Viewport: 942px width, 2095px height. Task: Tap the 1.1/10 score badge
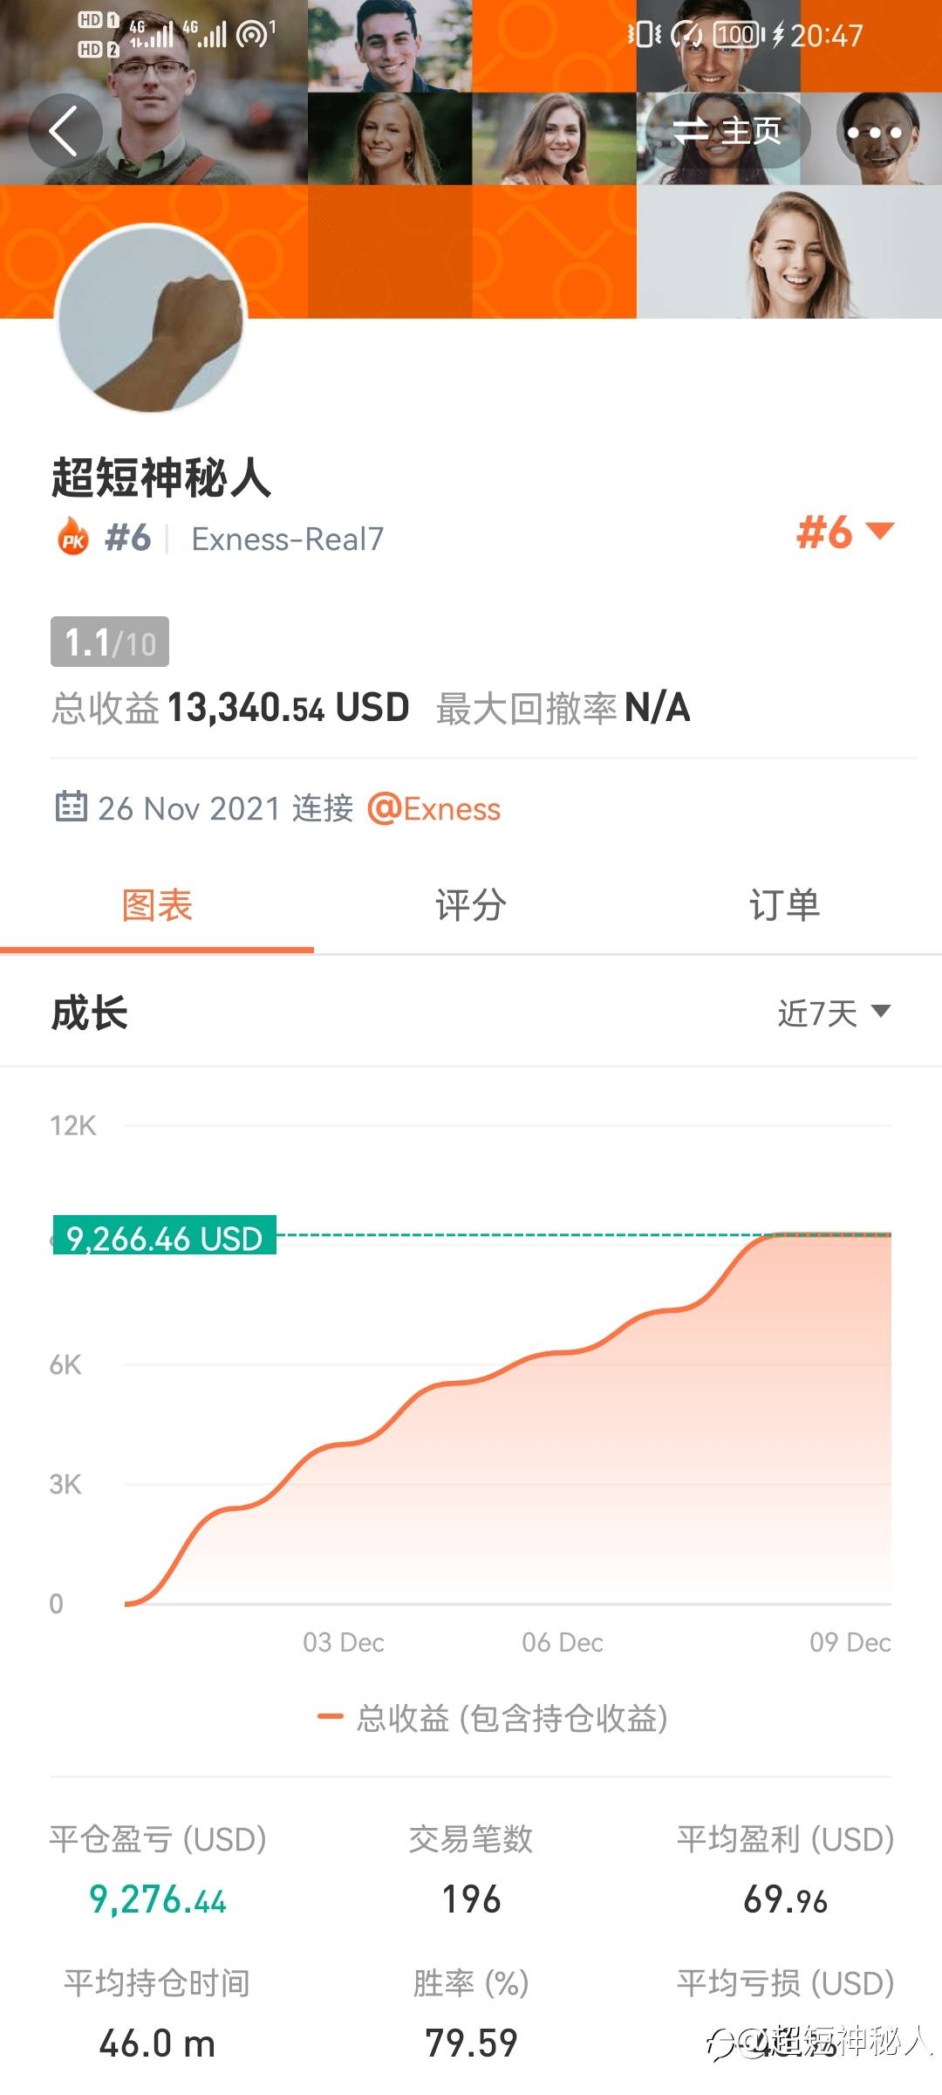pyautogui.click(x=110, y=642)
